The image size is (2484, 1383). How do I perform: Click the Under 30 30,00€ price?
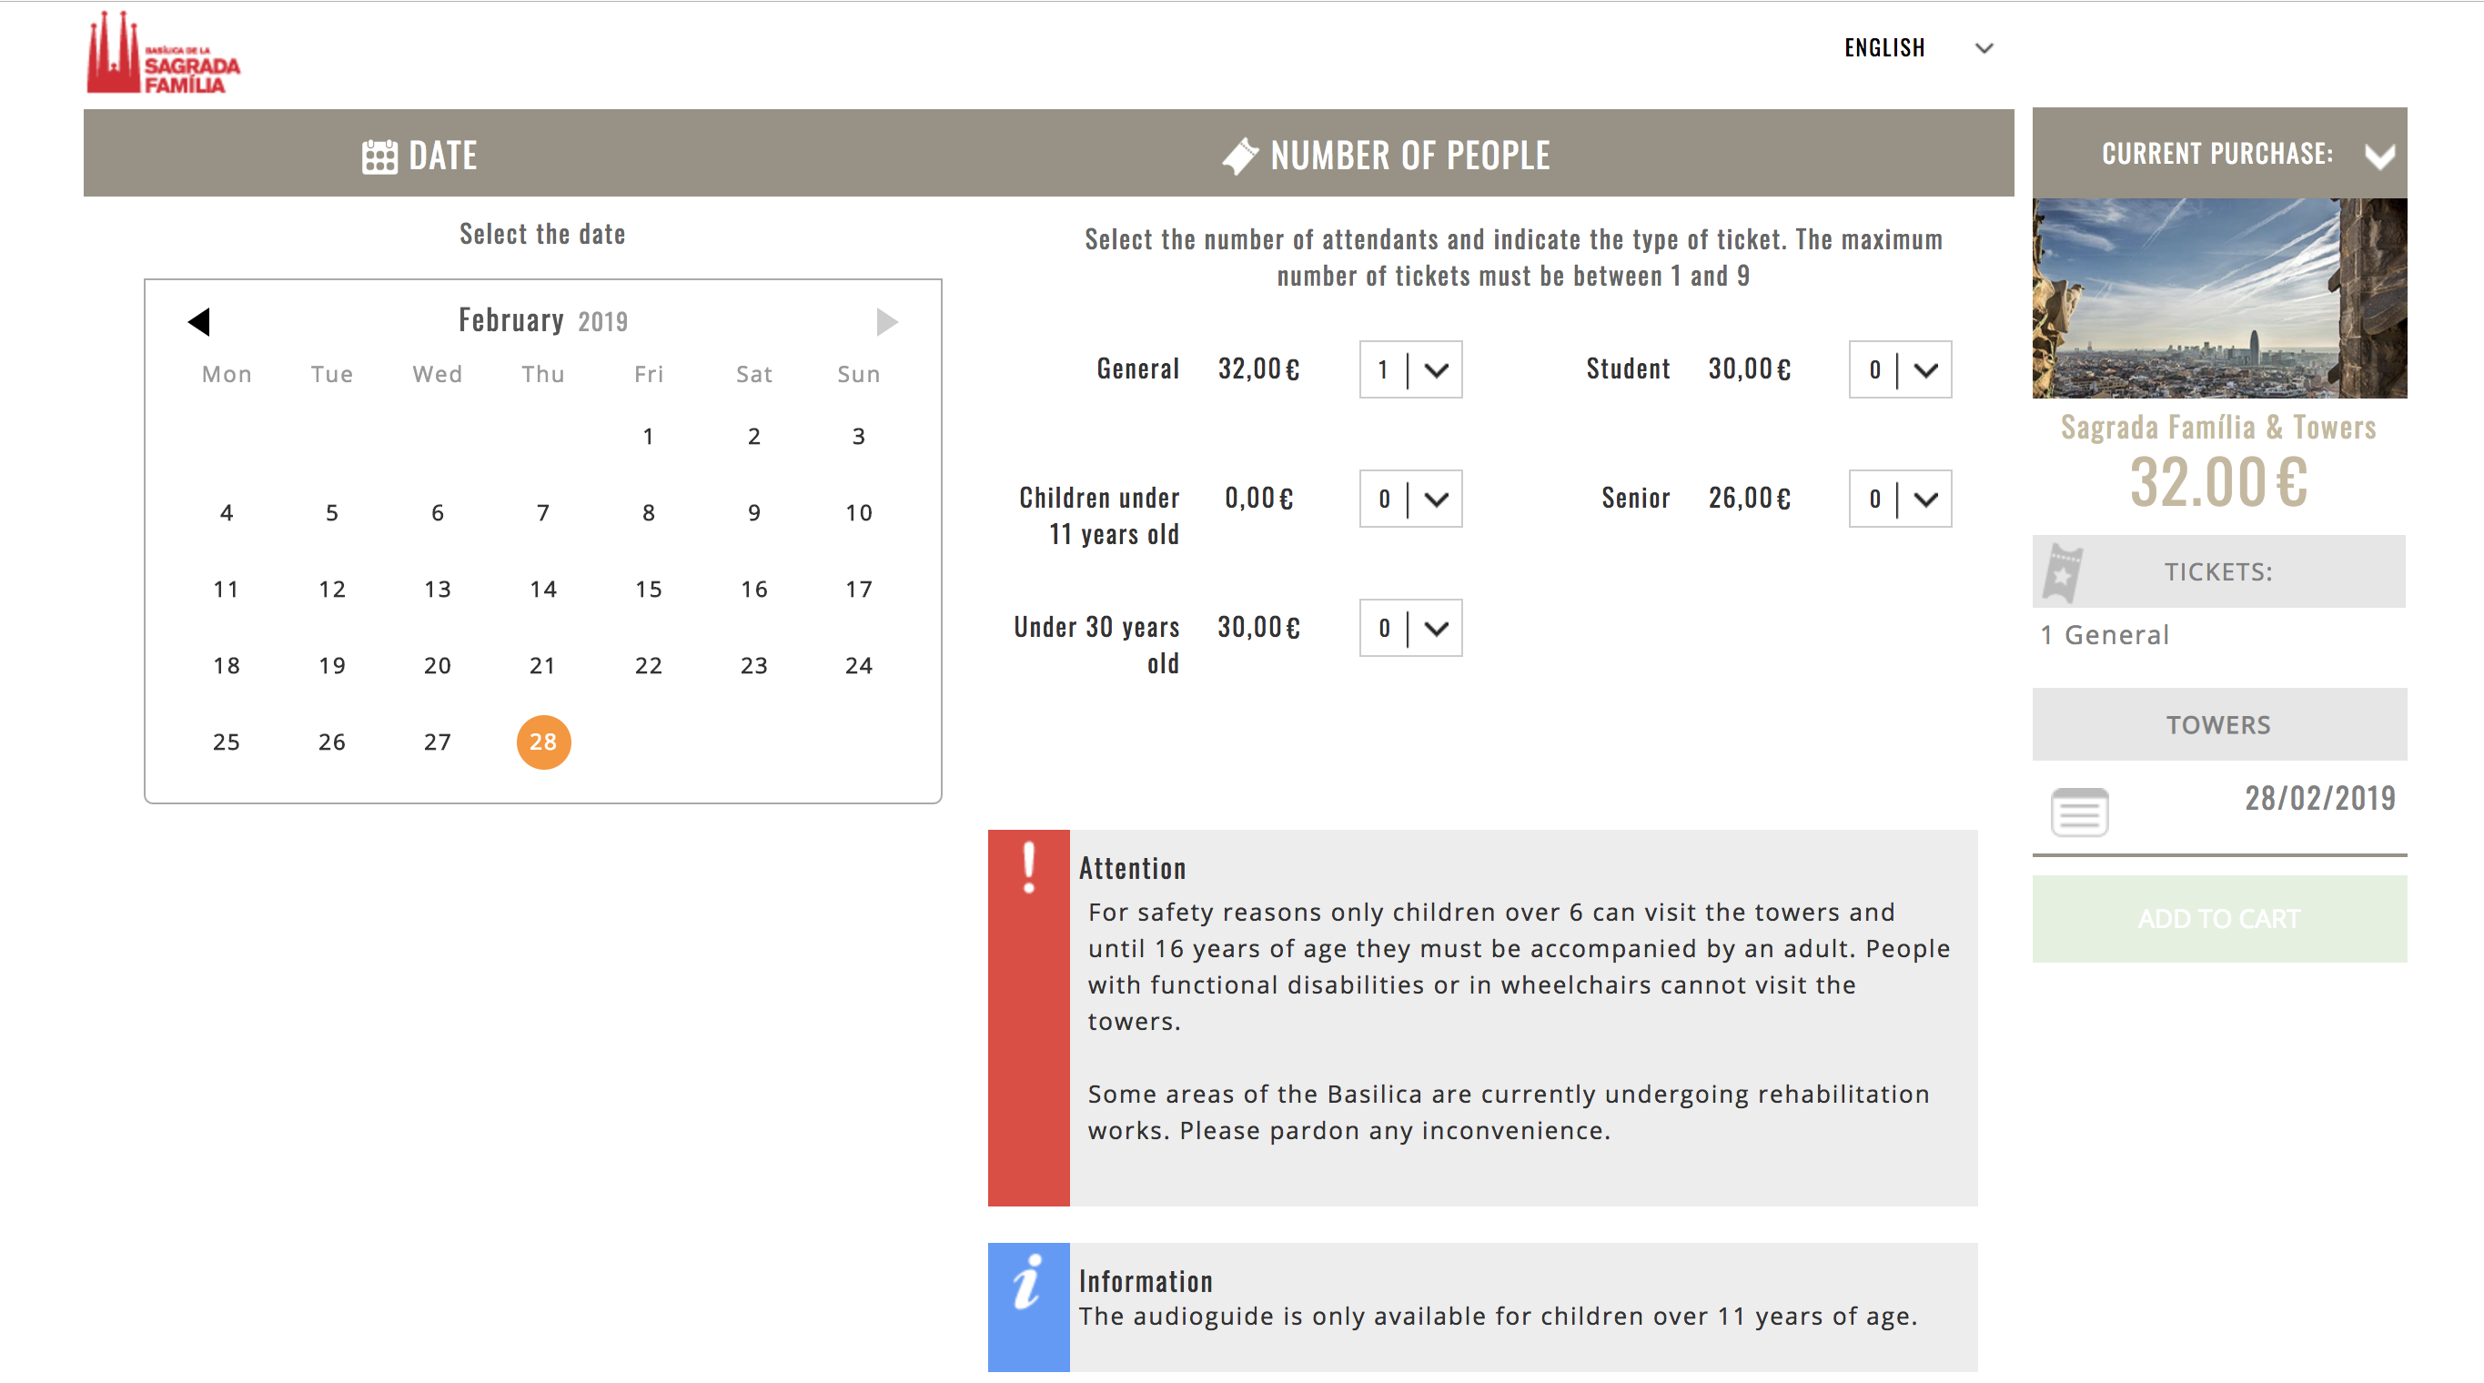click(x=1258, y=628)
